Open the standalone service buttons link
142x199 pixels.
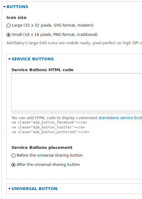point(120,118)
